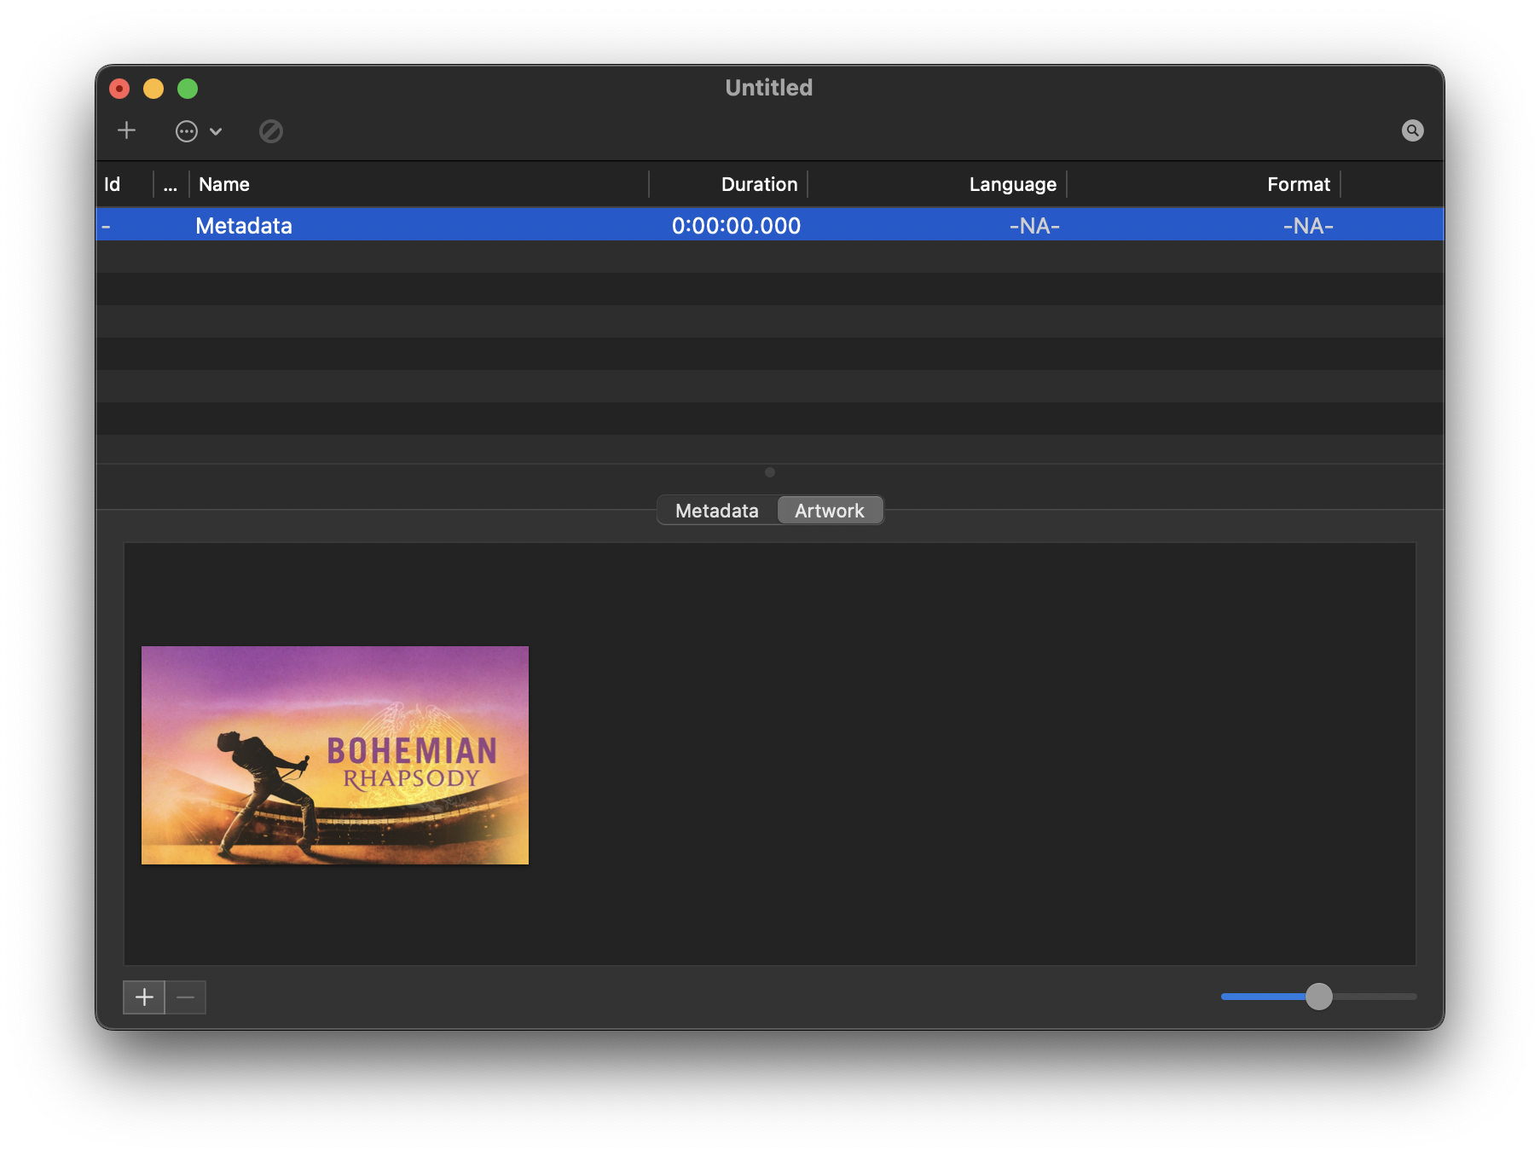Open the search magnifier in toolbar
This screenshot has width=1540, height=1156.
[1412, 130]
